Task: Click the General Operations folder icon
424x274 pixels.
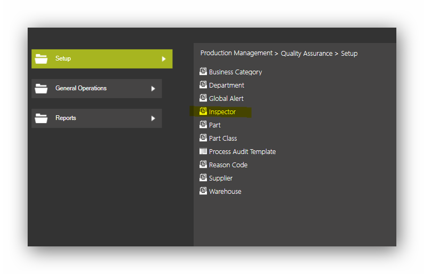Action: [x=41, y=88]
